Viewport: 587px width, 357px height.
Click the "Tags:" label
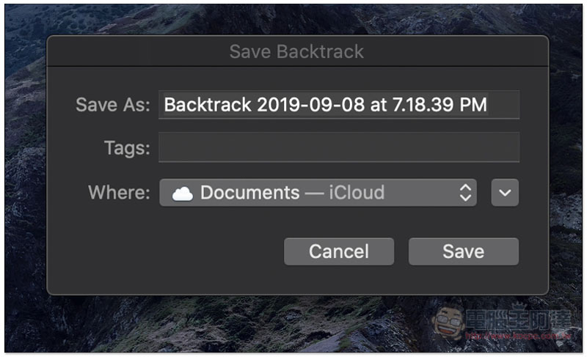pyautogui.click(x=127, y=148)
